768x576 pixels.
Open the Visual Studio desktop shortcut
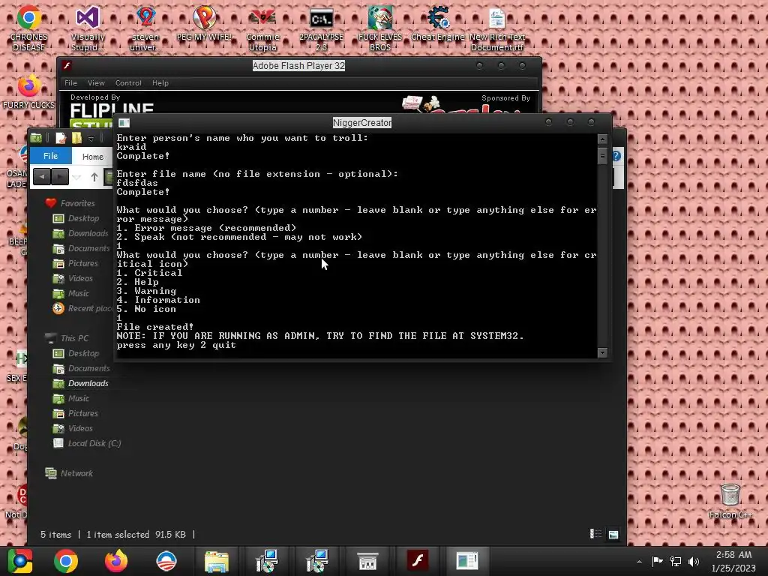[88, 28]
